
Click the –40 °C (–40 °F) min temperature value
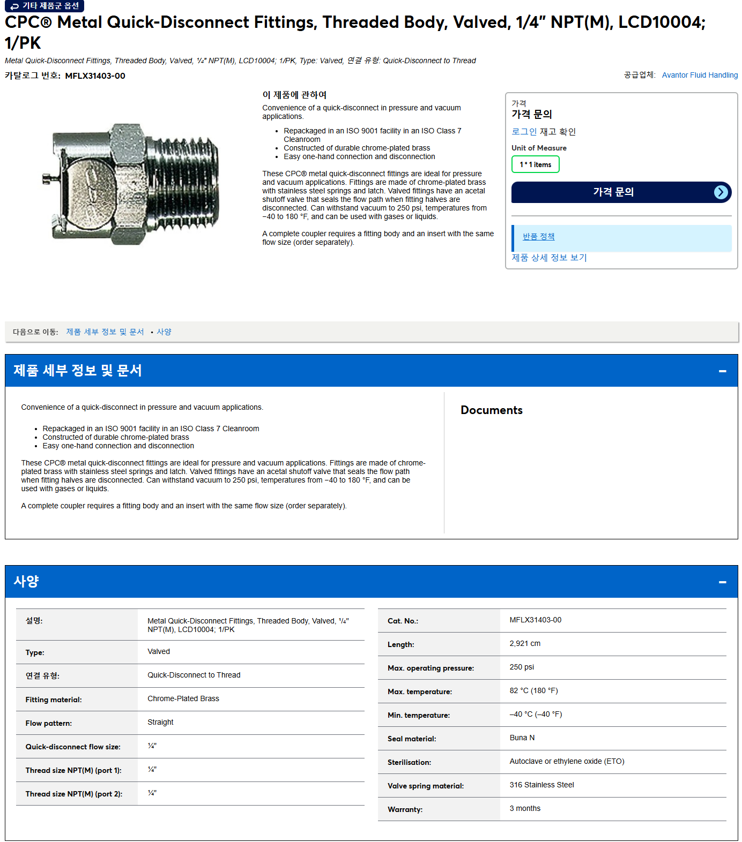536,714
